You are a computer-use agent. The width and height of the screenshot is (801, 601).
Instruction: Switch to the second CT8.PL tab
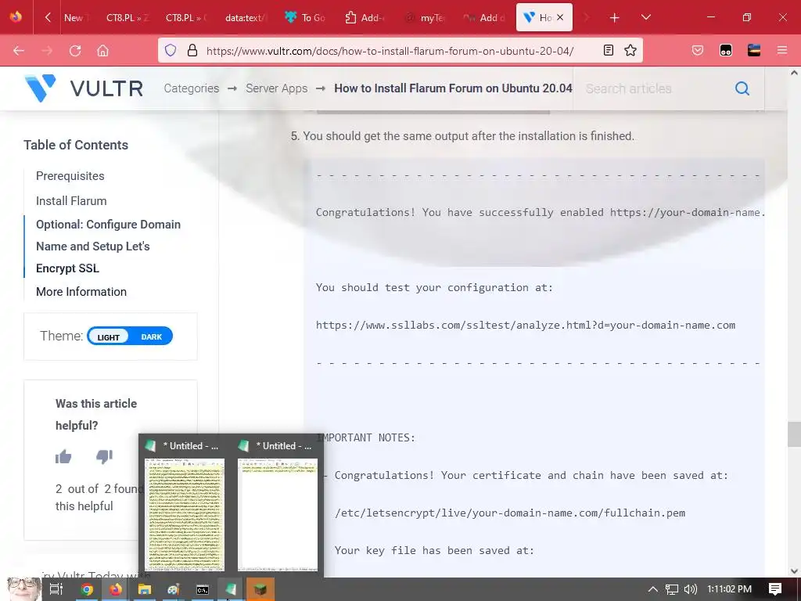click(186, 18)
